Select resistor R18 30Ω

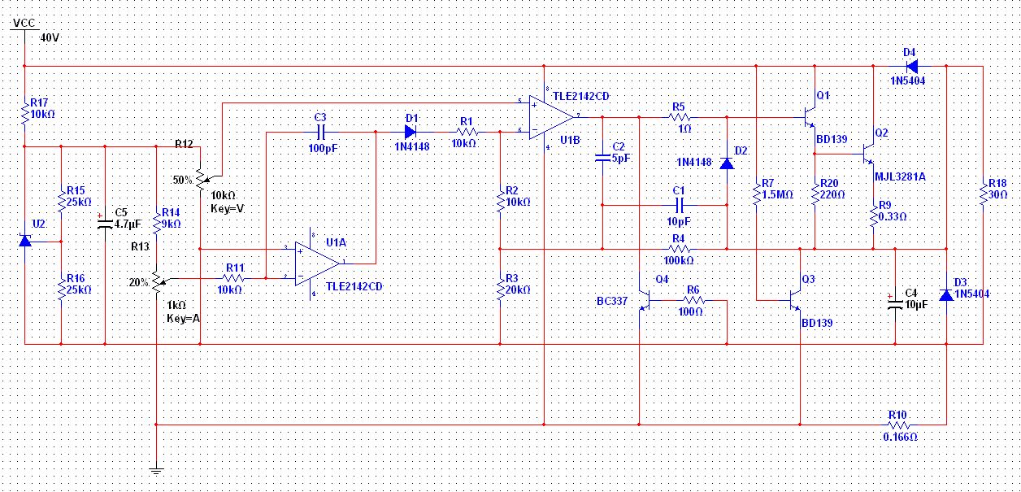pyautogui.click(x=983, y=195)
